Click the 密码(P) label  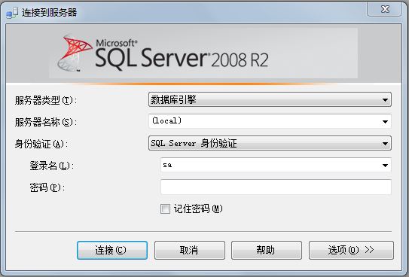pos(47,187)
